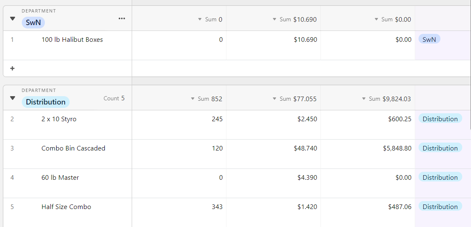Open Sum $9,824.03 summary dropdown
Image resolution: width=471 pixels, height=227 pixels.
386,99
